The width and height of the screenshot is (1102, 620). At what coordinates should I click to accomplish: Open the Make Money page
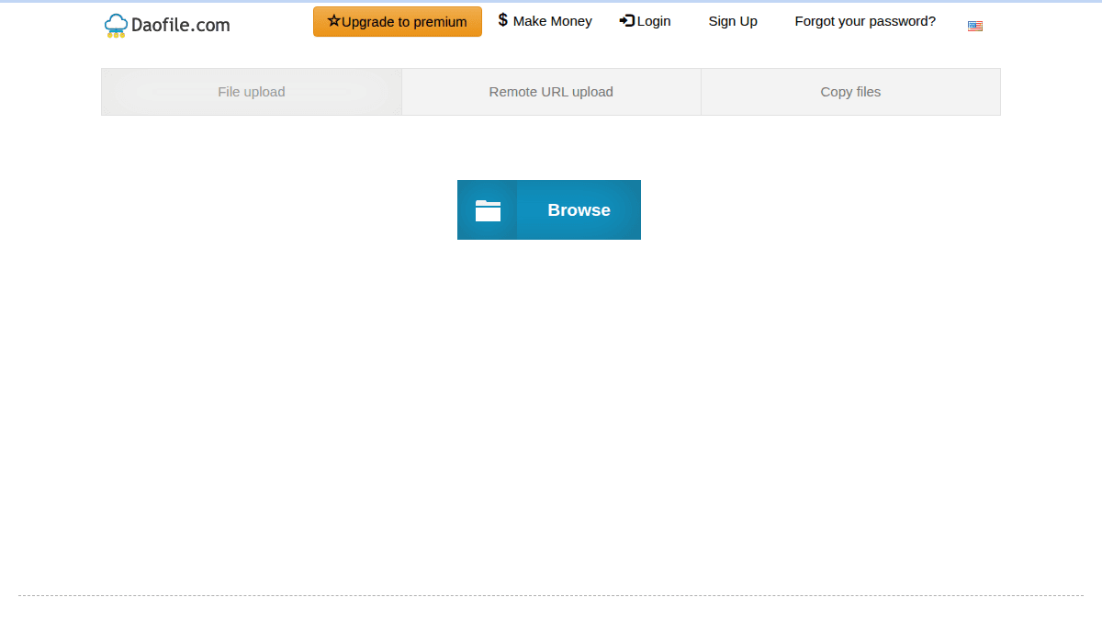pyautogui.click(x=553, y=20)
